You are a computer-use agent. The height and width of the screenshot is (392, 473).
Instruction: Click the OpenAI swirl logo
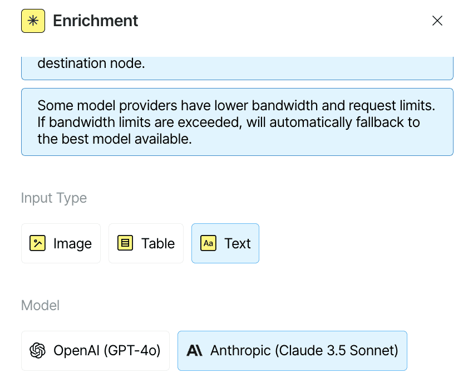[37, 351]
